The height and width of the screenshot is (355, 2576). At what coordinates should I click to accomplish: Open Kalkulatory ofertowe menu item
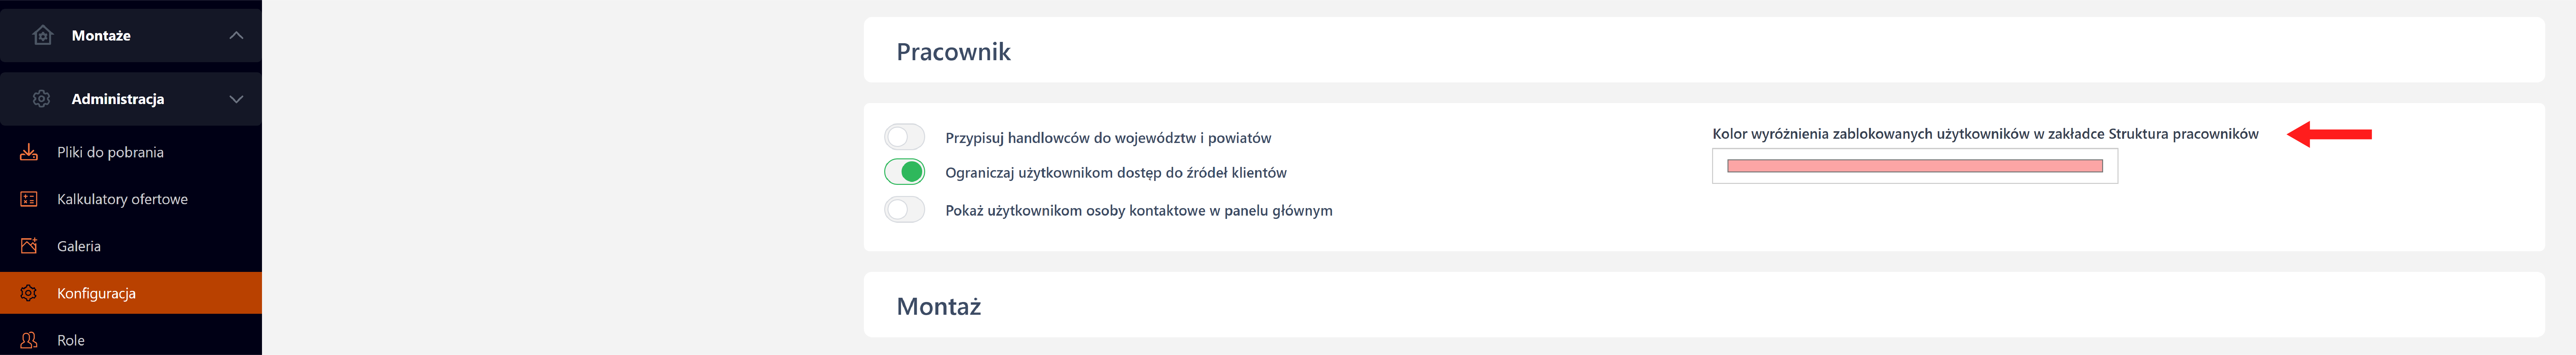click(x=122, y=199)
